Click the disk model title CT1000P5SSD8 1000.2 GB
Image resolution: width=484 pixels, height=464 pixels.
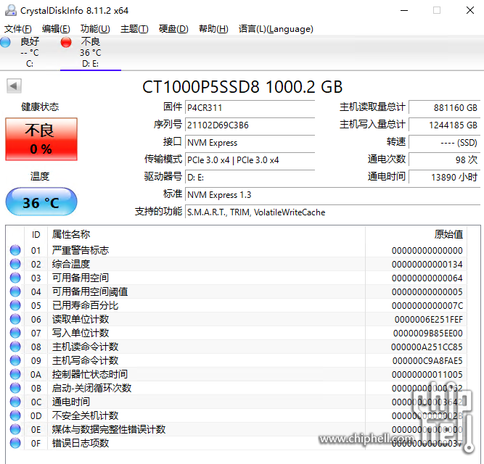point(242,86)
